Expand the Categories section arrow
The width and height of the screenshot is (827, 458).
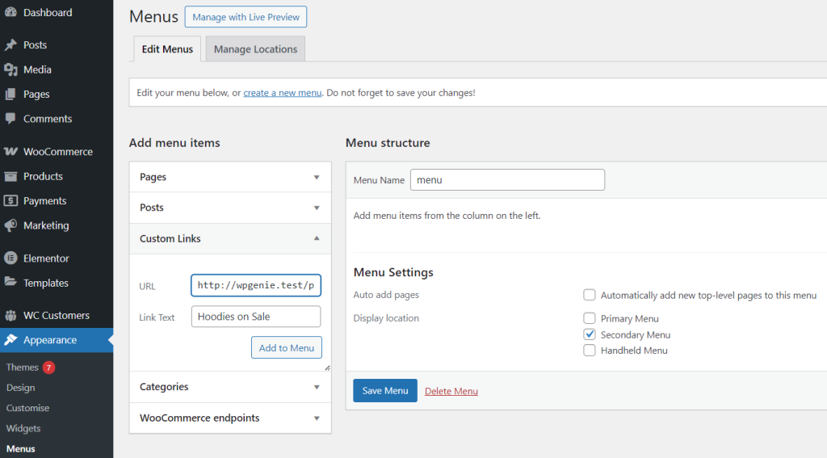pos(317,387)
